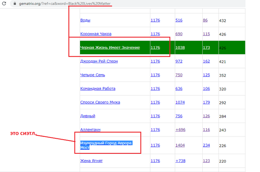
Task: Click 690 in the Коронная Чакра row
Action: [x=179, y=34]
